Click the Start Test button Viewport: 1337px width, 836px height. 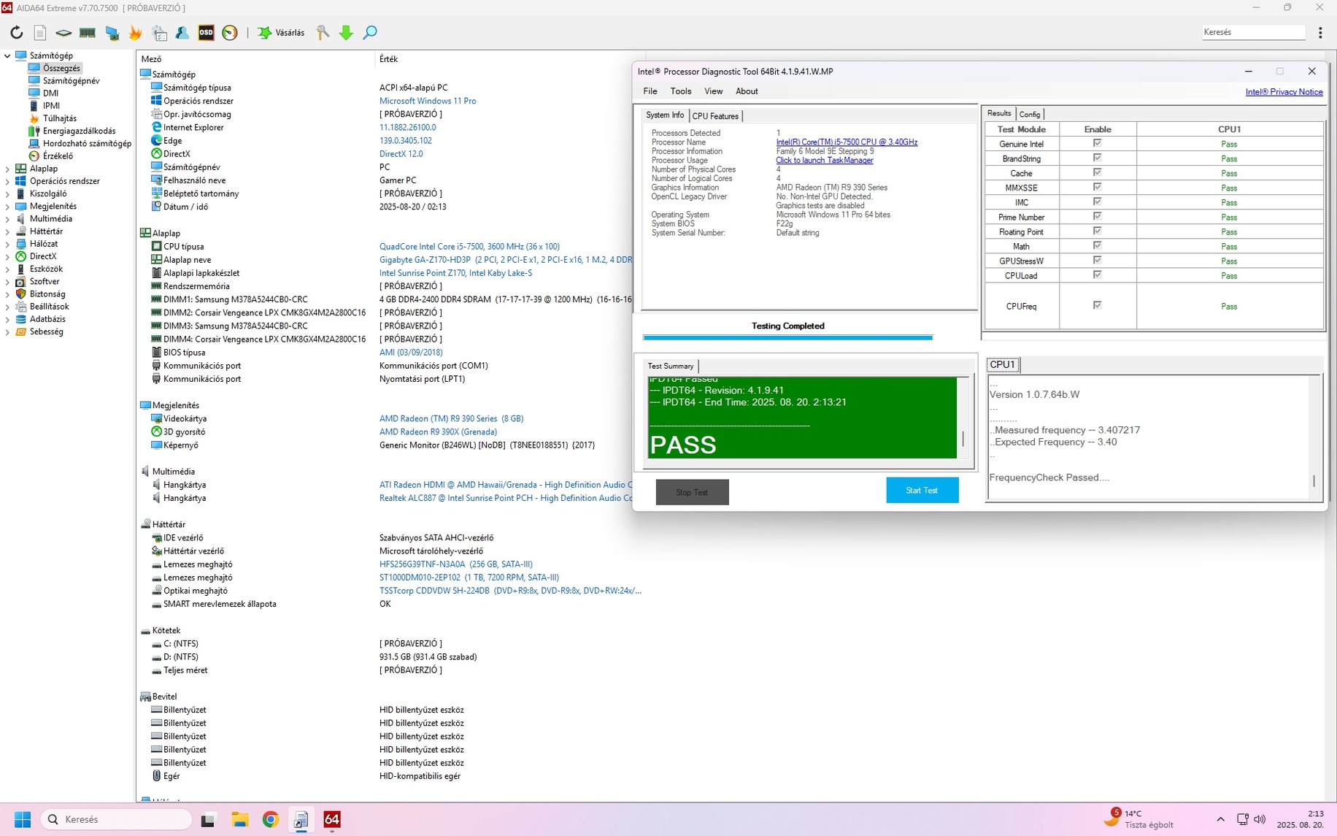[922, 491]
